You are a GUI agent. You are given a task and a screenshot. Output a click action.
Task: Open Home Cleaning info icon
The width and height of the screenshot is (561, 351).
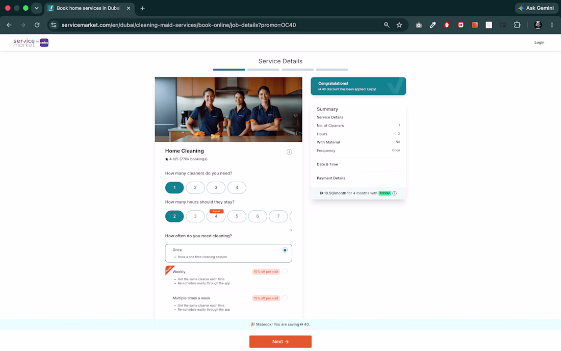coord(289,152)
